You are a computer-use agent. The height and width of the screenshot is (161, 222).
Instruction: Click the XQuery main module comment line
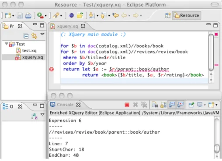93,34
